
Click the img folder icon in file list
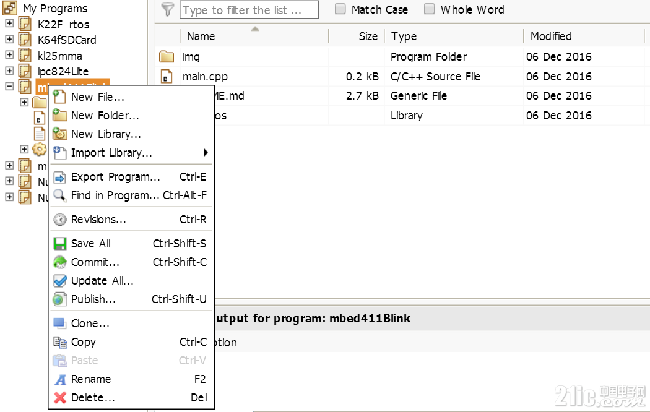(x=167, y=56)
